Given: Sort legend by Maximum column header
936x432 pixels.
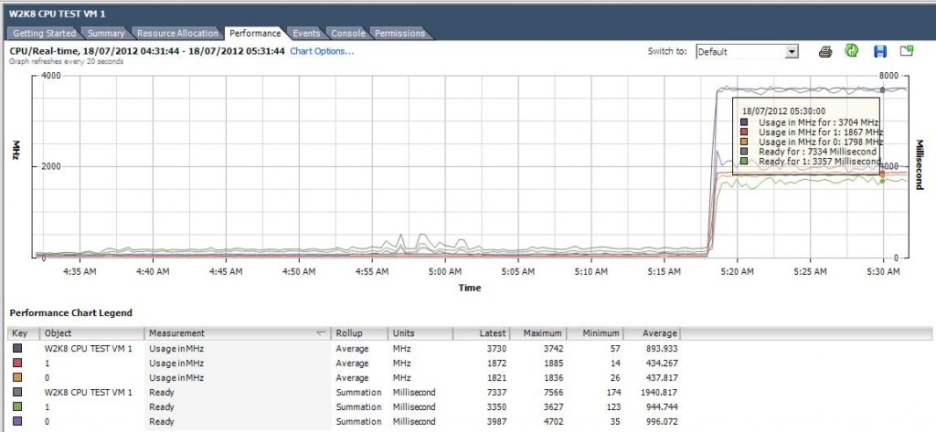Looking at the screenshot, I should point(537,333).
